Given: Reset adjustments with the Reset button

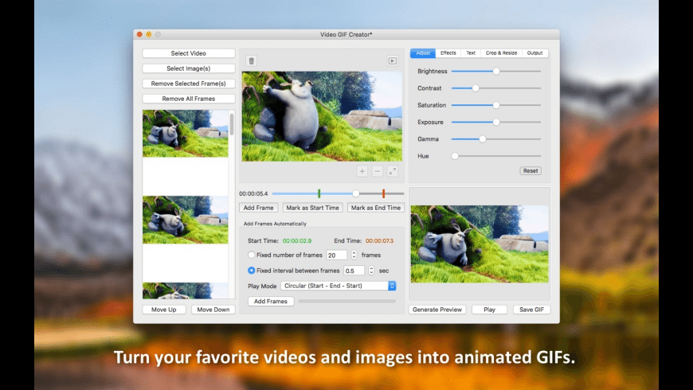Looking at the screenshot, I should pyautogui.click(x=531, y=171).
